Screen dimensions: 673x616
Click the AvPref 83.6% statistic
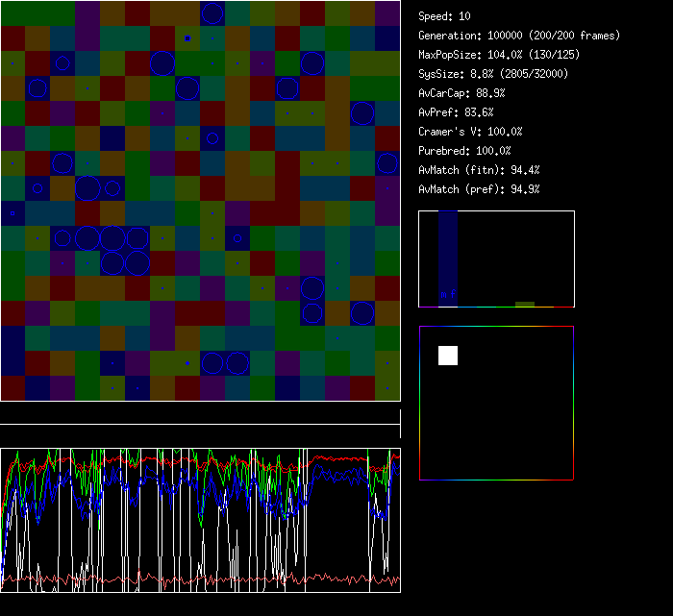coord(456,112)
